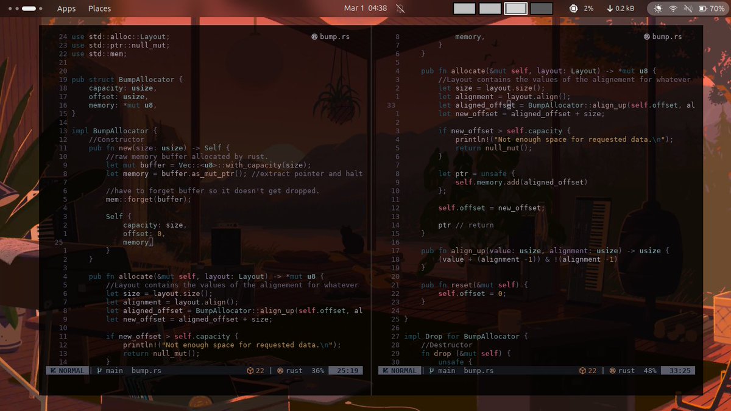Screen dimensions: 731x411
Task: Click the CPU usage chip icon
Action: [x=573, y=9]
